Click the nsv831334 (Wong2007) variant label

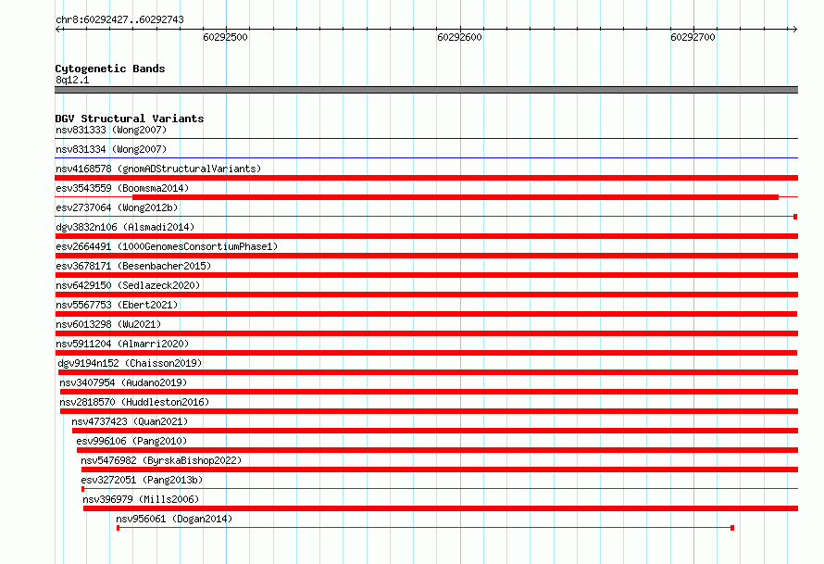pyautogui.click(x=111, y=149)
